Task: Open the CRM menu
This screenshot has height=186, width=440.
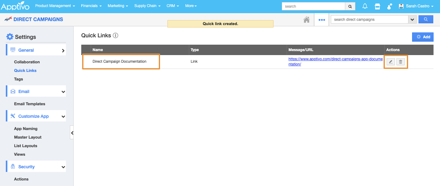Action: coord(173,6)
